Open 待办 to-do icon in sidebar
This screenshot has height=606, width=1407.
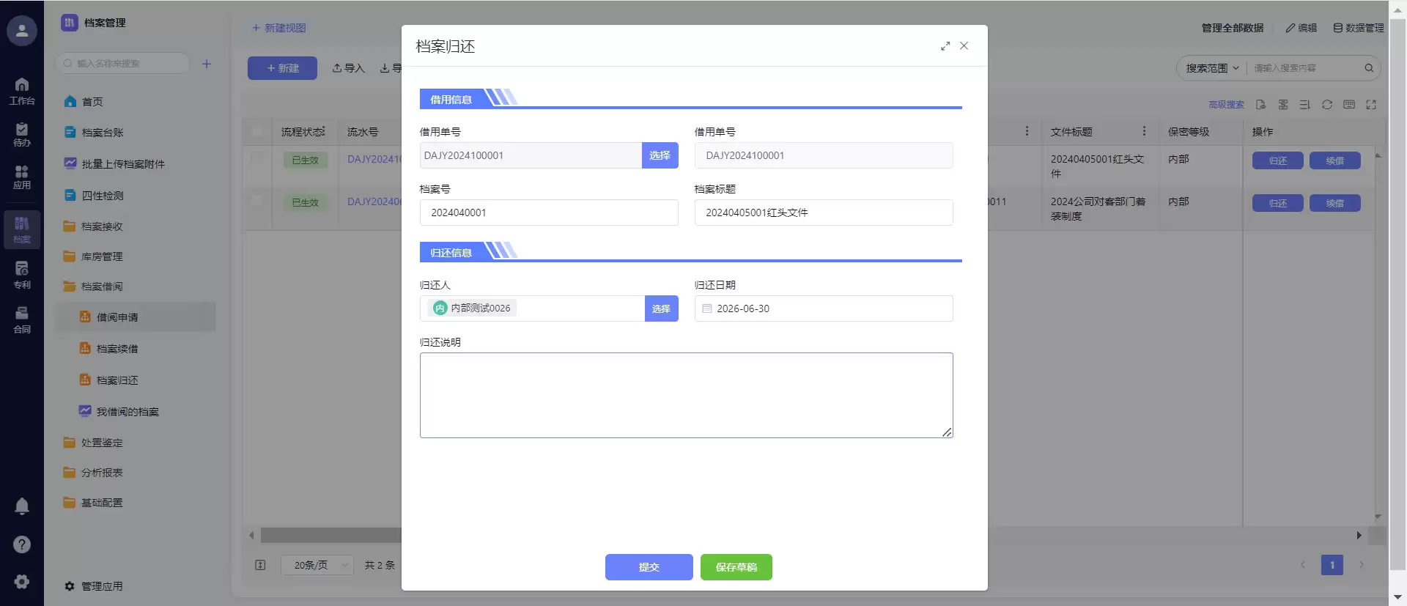(22, 134)
